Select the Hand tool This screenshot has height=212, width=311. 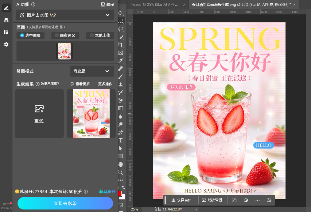click(120, 164)
